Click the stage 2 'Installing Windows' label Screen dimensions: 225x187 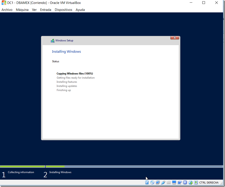60,172
